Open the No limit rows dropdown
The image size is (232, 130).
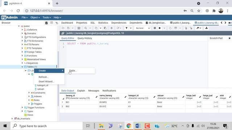(x=142, y=28)
